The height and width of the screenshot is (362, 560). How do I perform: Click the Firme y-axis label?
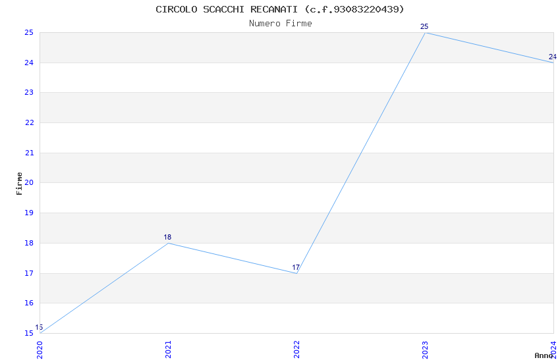(x=19, y=184)
